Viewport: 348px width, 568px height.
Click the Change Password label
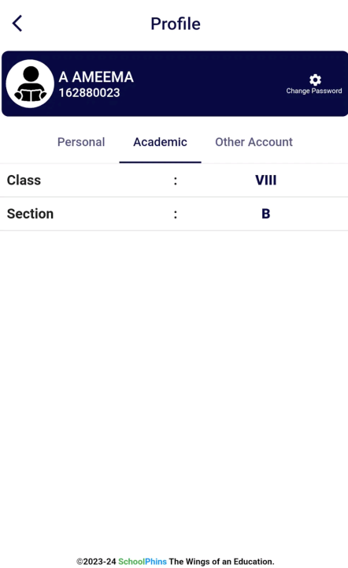pyautogui.click(x=314, y=91)
